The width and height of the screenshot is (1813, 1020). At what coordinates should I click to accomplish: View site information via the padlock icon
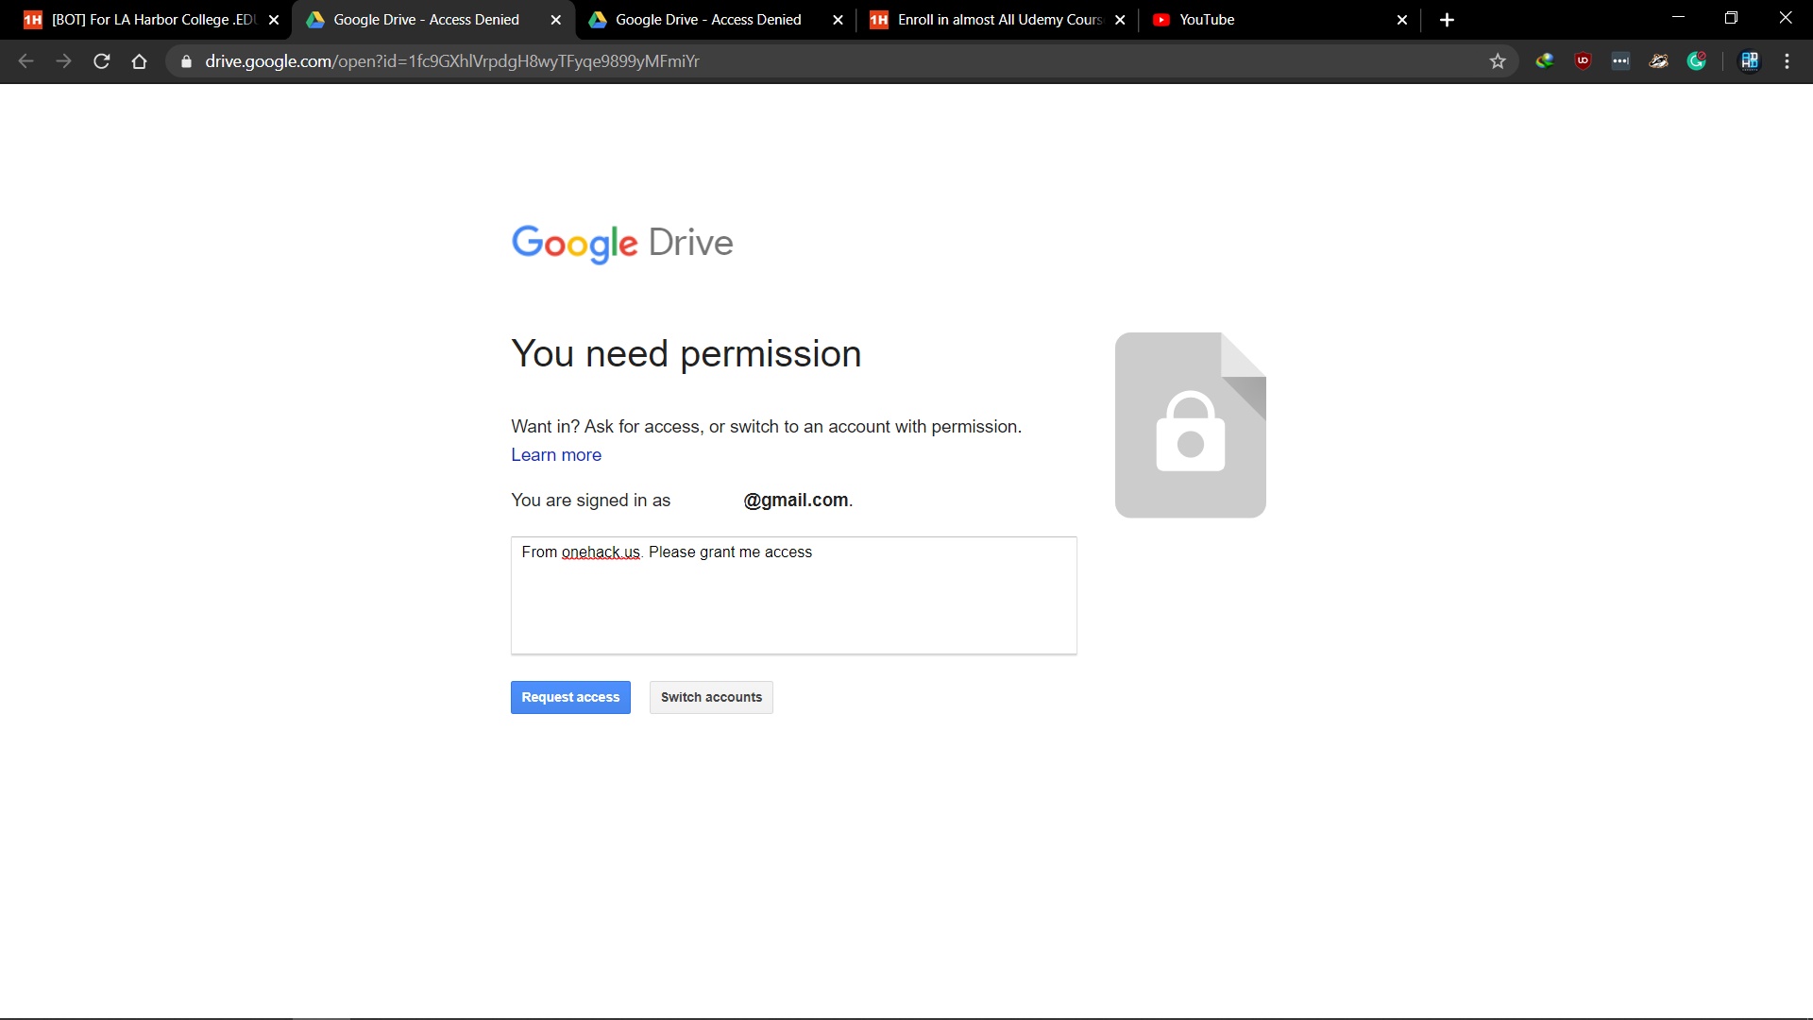point(186,61)
